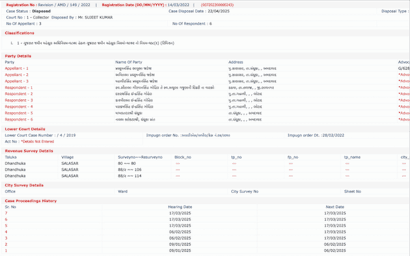Click the Appellant - 1 party link

point(16,68)
